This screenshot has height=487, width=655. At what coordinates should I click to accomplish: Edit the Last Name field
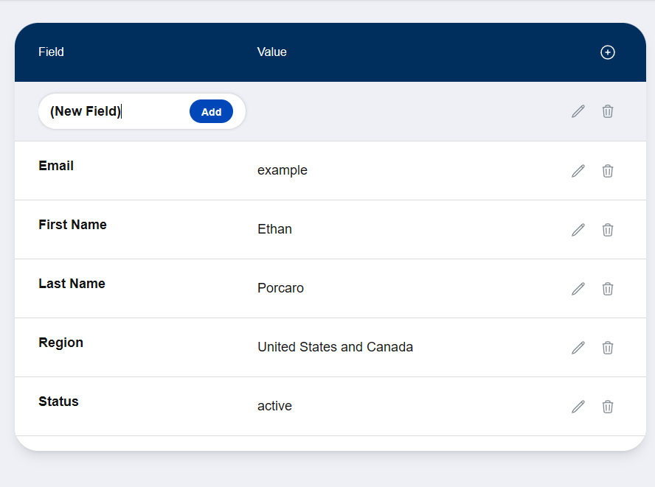pos(578,288)
